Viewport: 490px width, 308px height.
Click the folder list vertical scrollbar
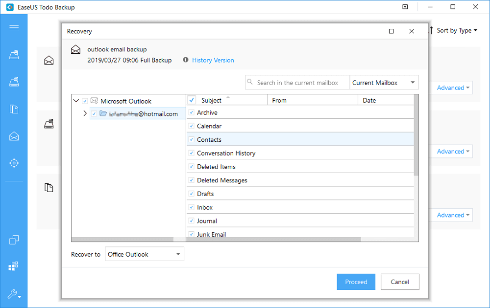[x=416, y=135]
